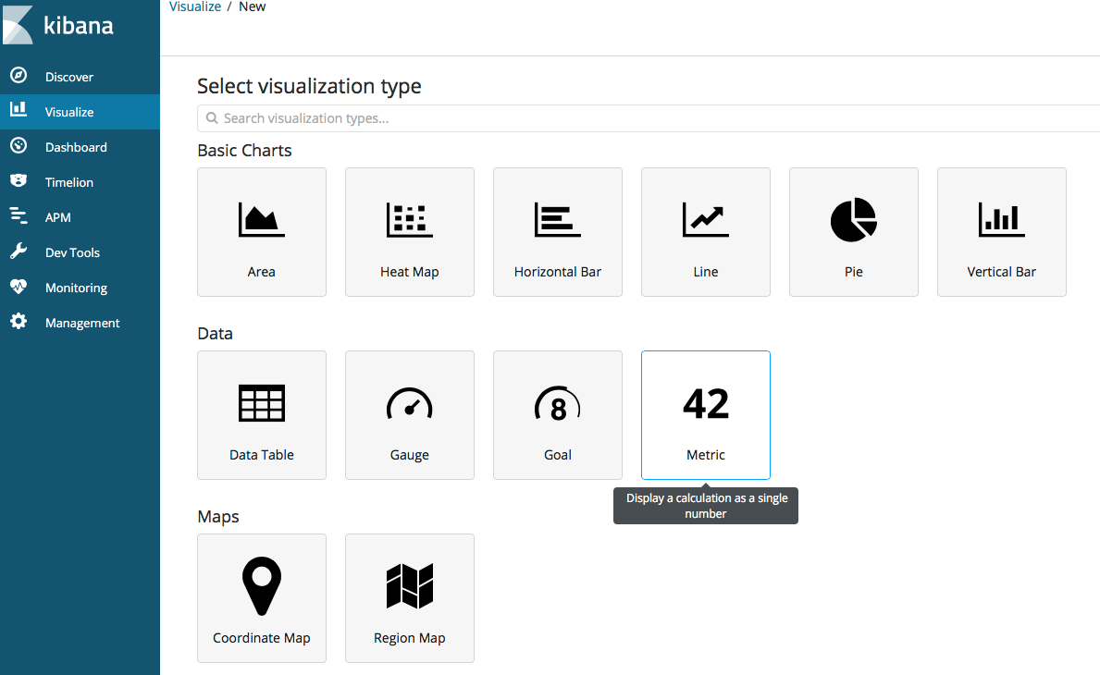Screen dimensions: 1100x675
Task: Select the Goal circular 8 icon
Action: [x=558, y=404]
